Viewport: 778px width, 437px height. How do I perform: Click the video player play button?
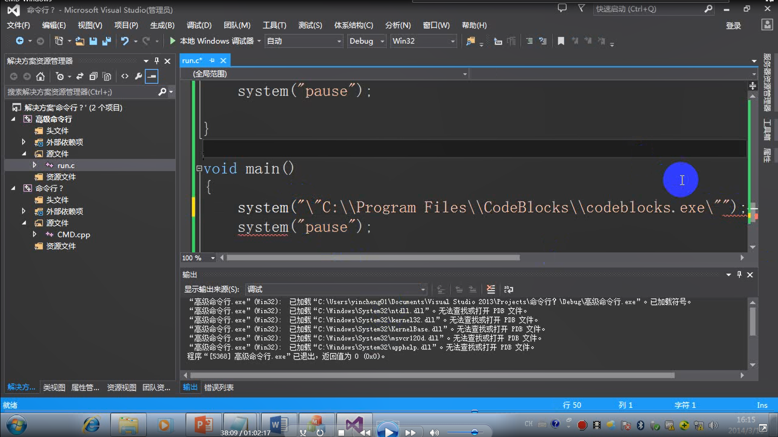tap(387, 430)
